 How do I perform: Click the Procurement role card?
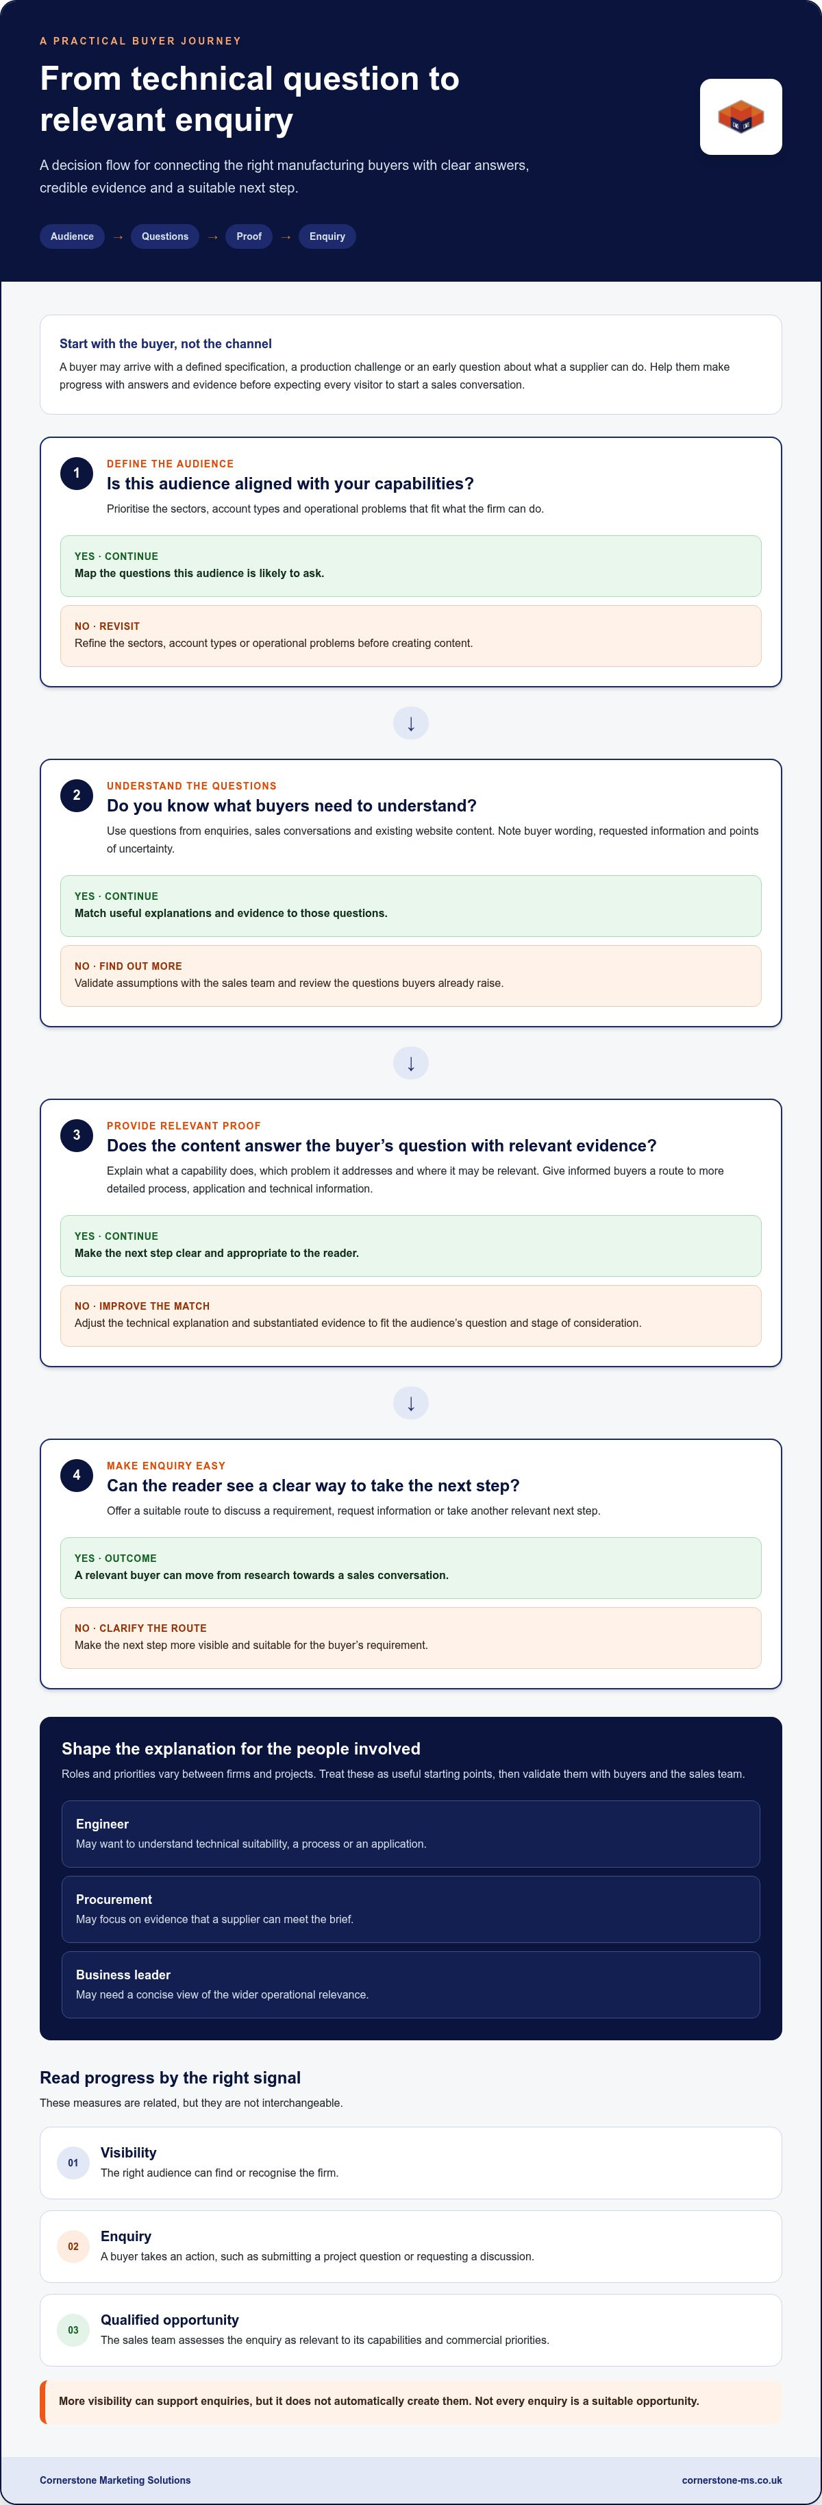tap(411, 1909)
